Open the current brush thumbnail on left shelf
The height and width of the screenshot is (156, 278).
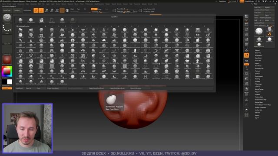(7, 18)
